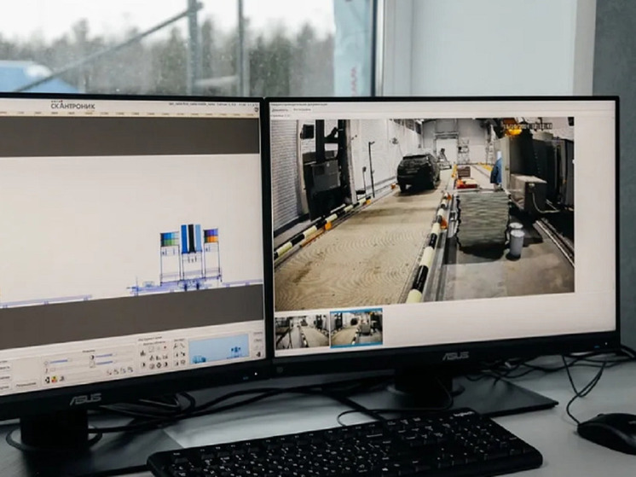Image resolution: width=636 pixels, height=477 pixels.
Task: Select the black-and-white palette icon
Action: point(48,380)
